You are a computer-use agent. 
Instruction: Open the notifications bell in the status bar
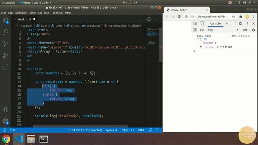coord(157,130)
